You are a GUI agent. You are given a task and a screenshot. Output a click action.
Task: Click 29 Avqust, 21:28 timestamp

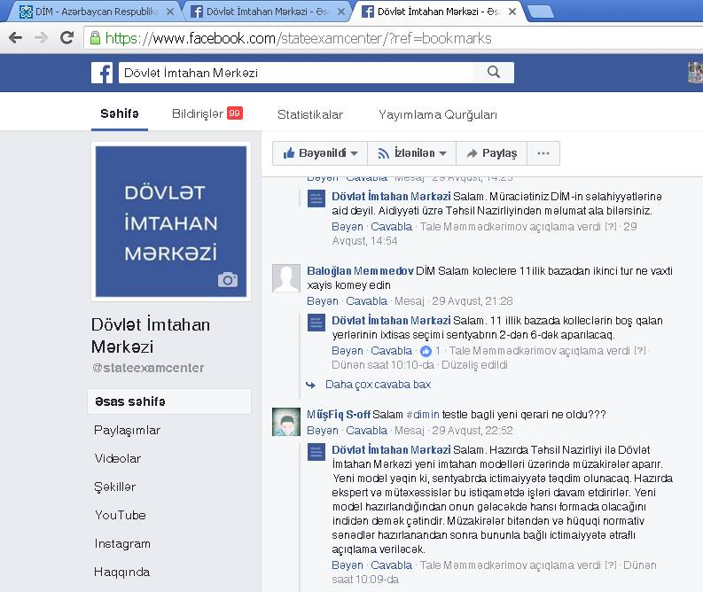(473, 301)
